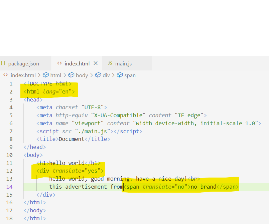Click the h1 hello world line

coord(69,163)
